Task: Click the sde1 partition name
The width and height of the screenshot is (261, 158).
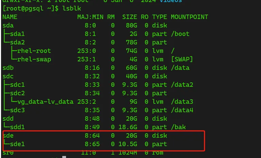Action: pyautogui.click(x=17, y=144)
